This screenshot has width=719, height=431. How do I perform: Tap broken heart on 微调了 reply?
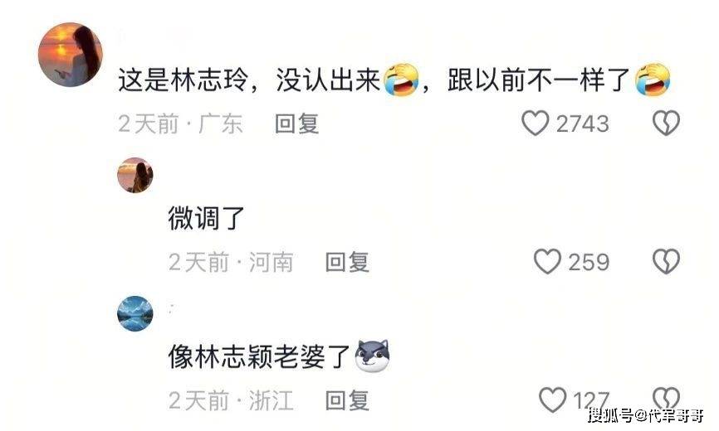point(666,262)
